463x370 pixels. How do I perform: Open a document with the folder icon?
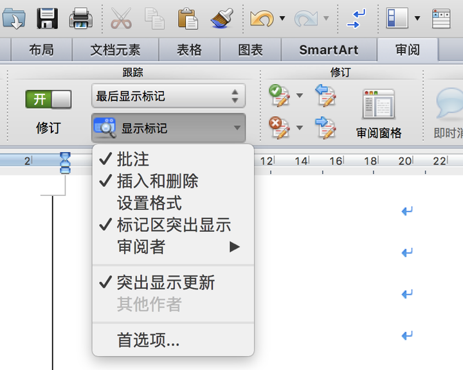pyautogui.click(x=14, y=18)
